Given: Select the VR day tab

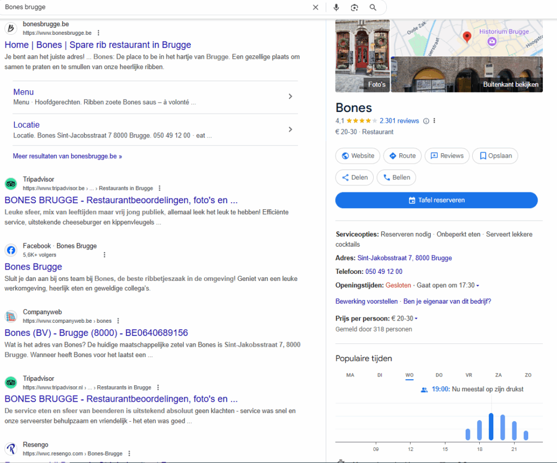Looking at the screenshot, I should (x=469, y=375).
